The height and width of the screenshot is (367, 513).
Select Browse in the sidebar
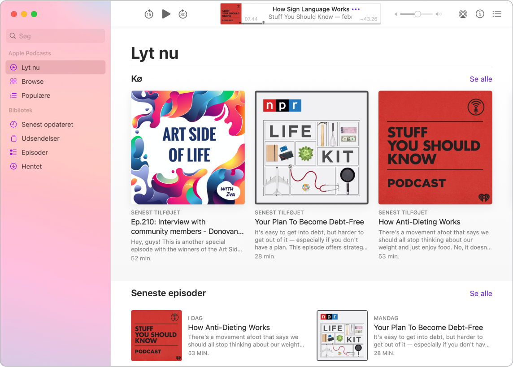[x=31, y=82]
